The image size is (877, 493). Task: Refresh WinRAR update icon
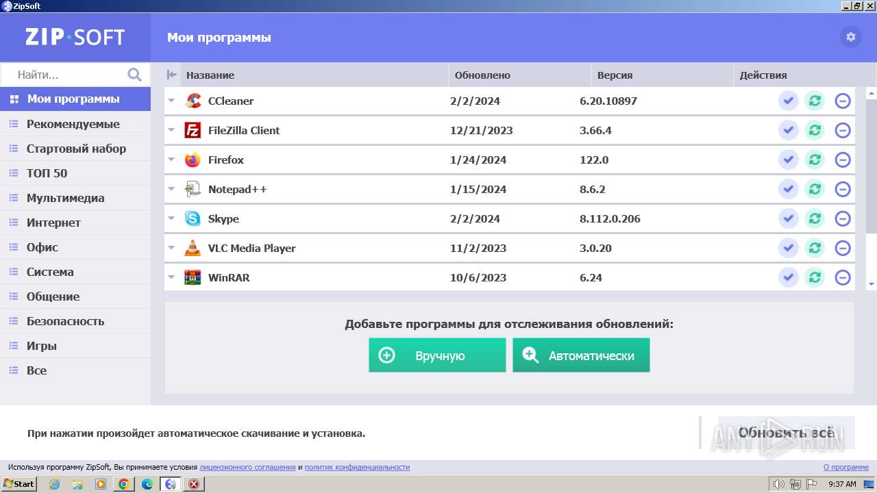[815, 277]
